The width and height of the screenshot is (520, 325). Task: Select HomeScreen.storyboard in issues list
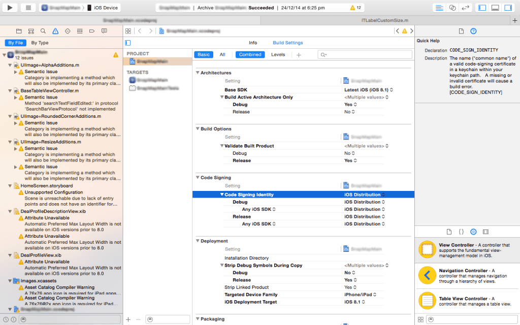pyautogui.click(x=46, y=186)
